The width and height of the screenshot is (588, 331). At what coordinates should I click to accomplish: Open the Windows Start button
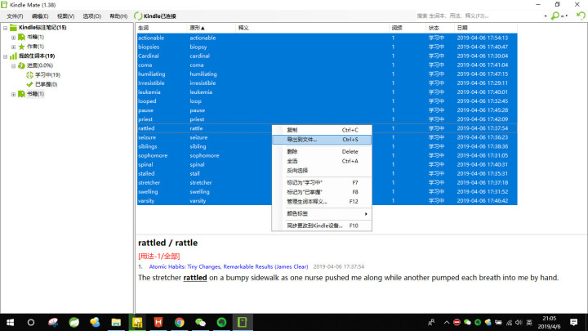(x=10, y=322)
